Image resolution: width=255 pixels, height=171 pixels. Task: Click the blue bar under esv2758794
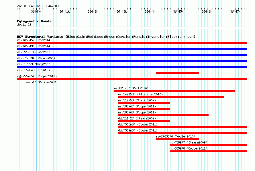click(132, 61)
